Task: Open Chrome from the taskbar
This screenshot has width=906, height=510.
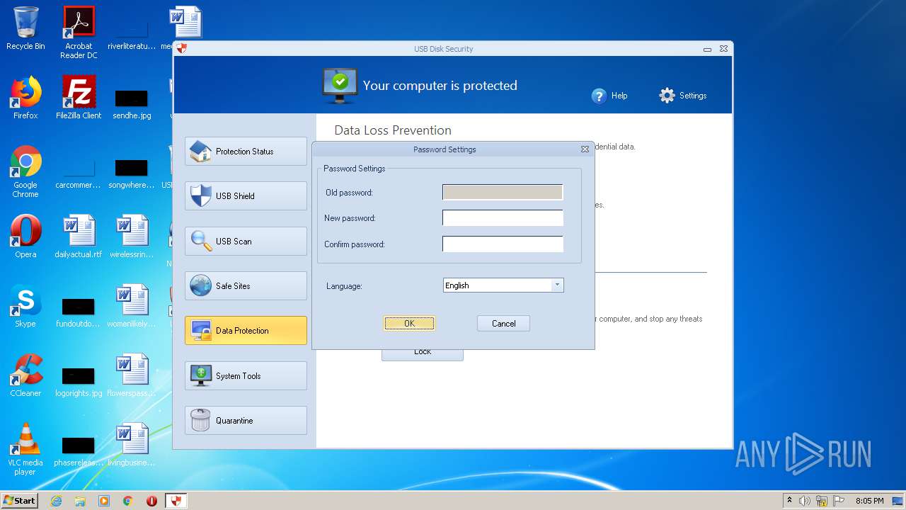Action: 128,501
